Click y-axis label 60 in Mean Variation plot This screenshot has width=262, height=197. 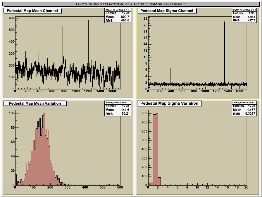[x=13, y=142]
